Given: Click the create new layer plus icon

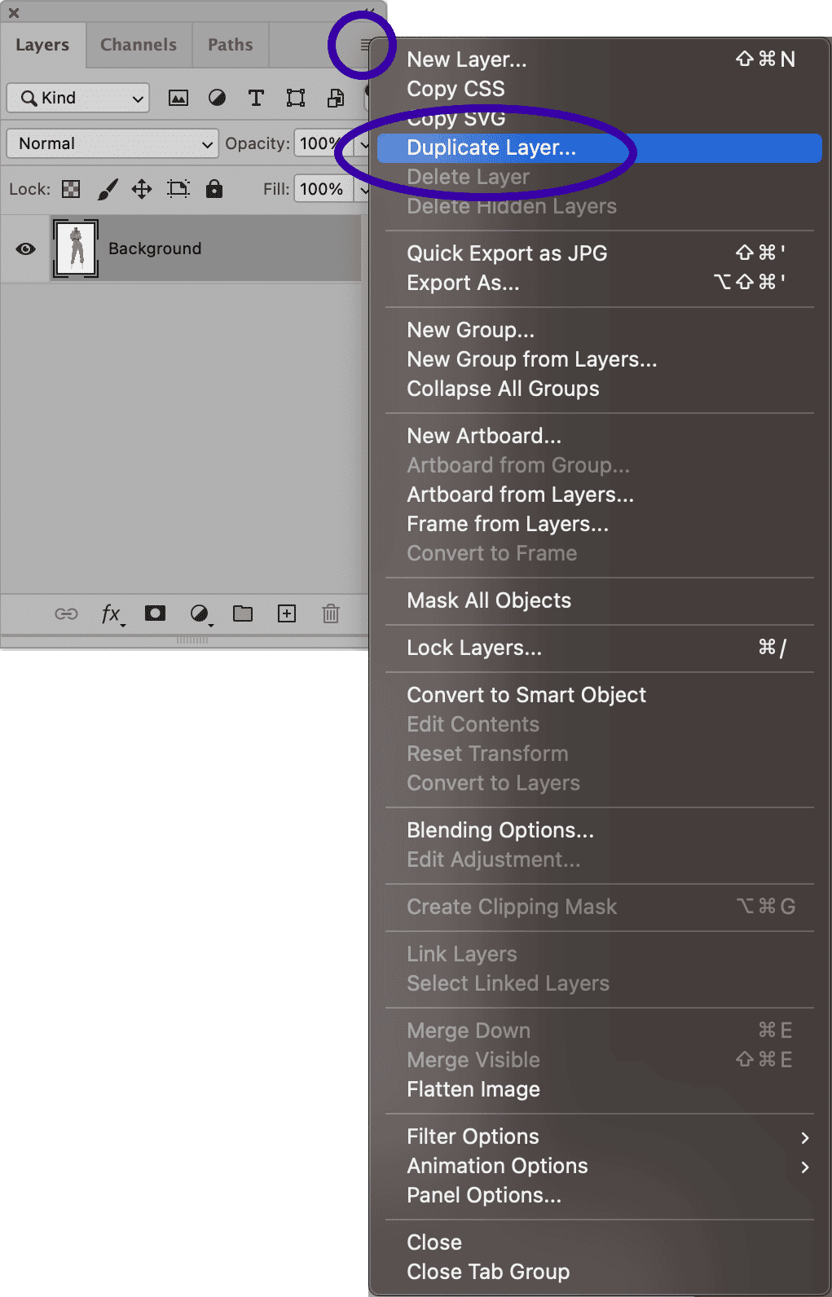Looking at the screenshot, I should (x=287, y=613).
